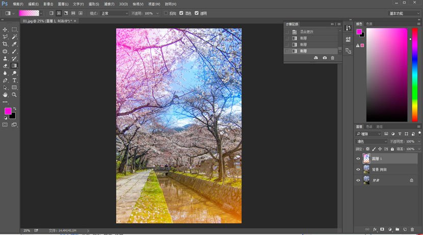Select the Eraser tool
Screen dimensions: 423x235
(x=5, y=66)
